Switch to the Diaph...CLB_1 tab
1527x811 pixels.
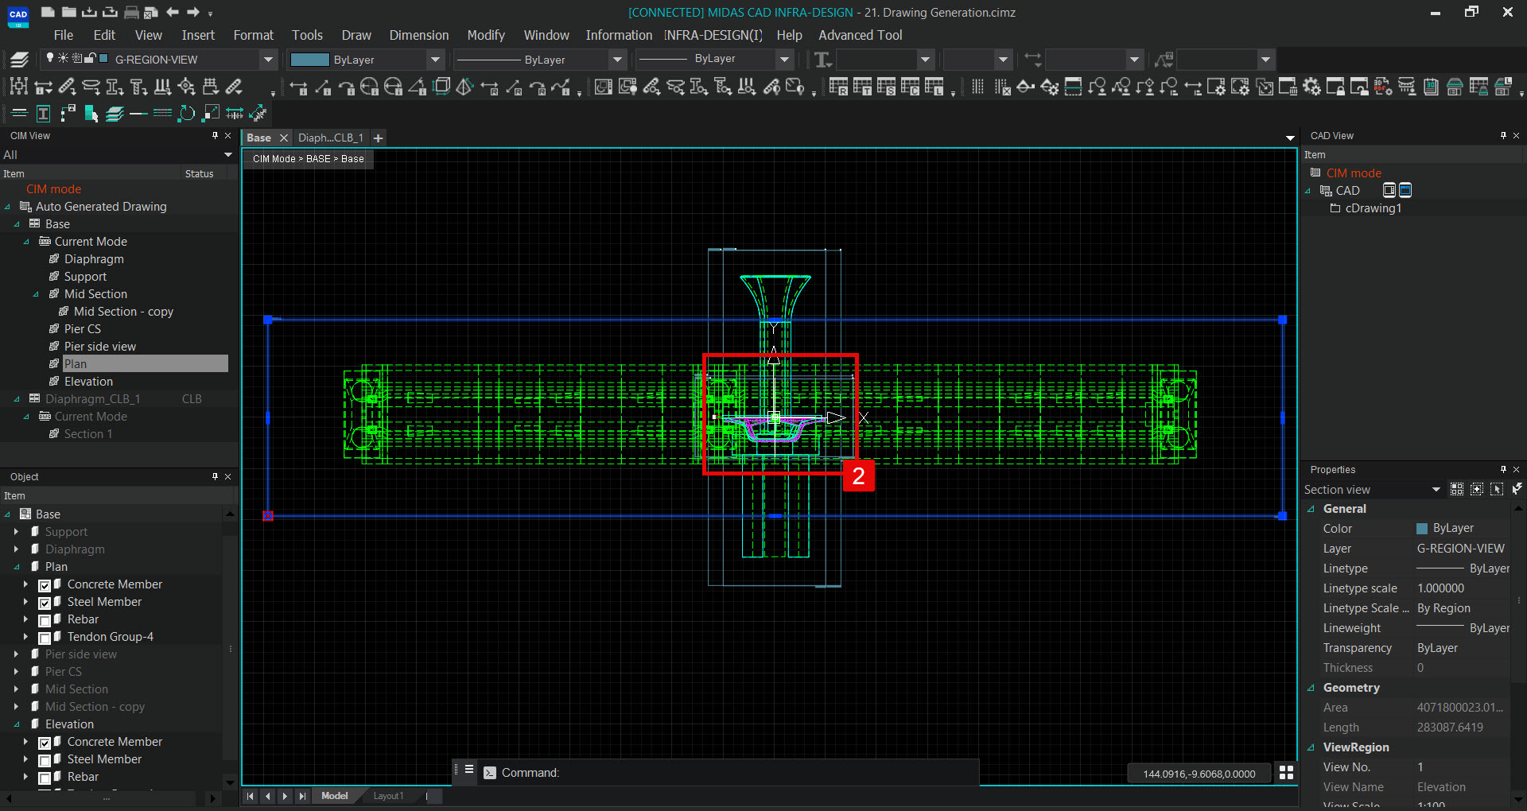[x=330, y=138]
